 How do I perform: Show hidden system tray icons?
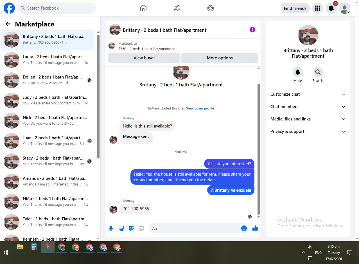pos(303,252)
